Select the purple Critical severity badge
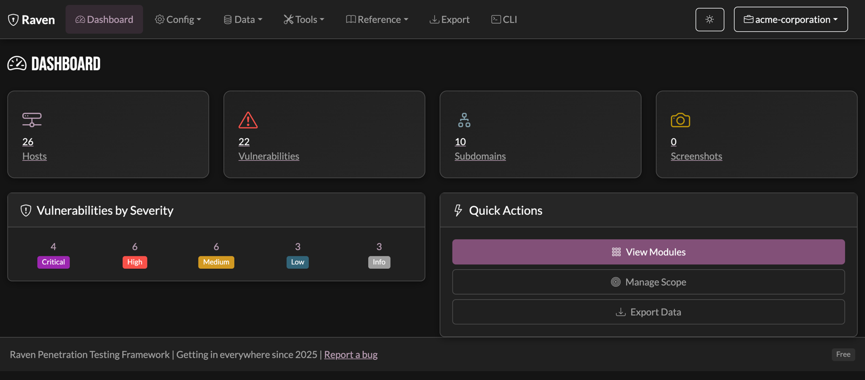Image resolution: width=865 pixels, height=380 pixels. (54, 262)
